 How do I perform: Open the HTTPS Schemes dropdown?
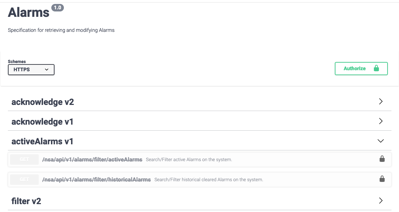pos(31,70)
